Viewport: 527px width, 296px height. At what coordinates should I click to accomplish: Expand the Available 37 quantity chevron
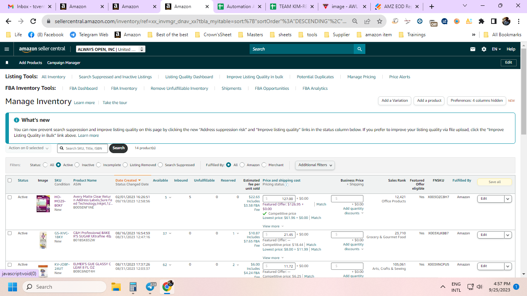[170, 234]
